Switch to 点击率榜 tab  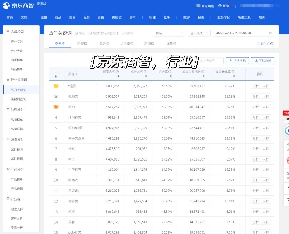[127, 44]
